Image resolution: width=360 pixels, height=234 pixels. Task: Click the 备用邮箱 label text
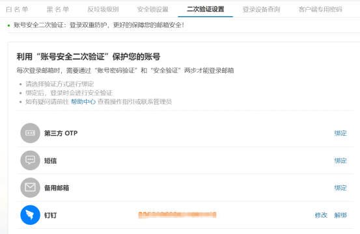57,188
